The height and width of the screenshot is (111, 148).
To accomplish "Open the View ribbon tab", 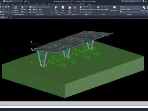I will (25, 4).
